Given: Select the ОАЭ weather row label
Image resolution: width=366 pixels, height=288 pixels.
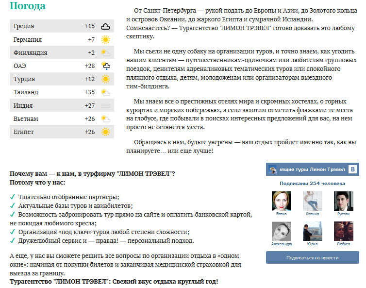Looking at the screenshot, I should (19, 66).
